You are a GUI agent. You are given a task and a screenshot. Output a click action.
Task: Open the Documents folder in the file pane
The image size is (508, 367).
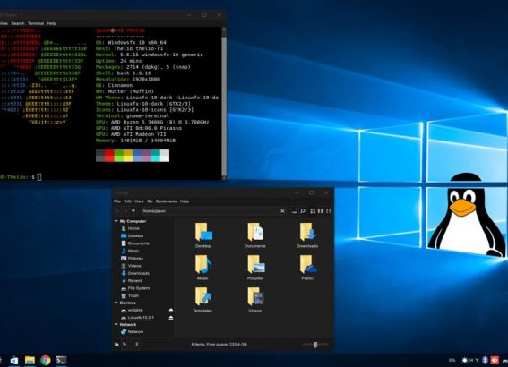[255, 235]
